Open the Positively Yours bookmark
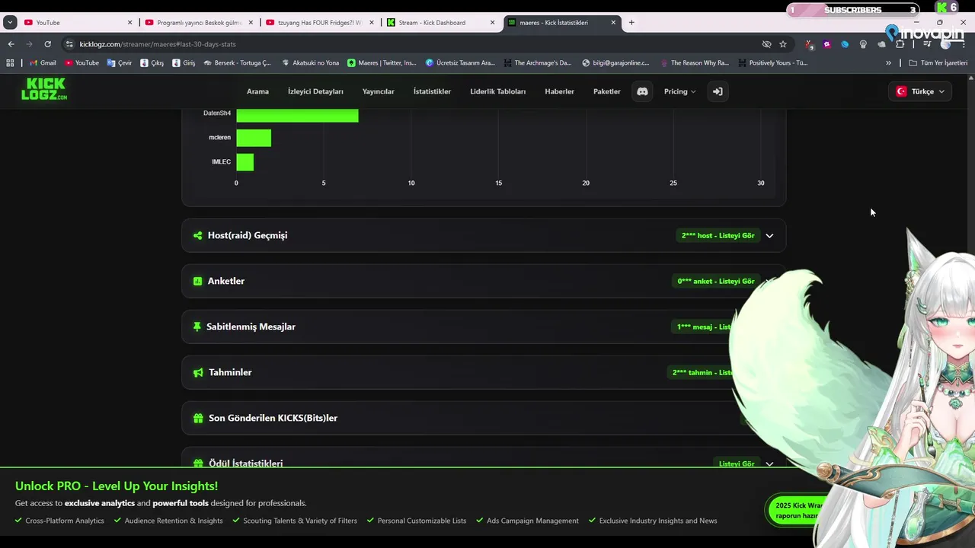The image size is (975, 548). click(x=772, y=63)
